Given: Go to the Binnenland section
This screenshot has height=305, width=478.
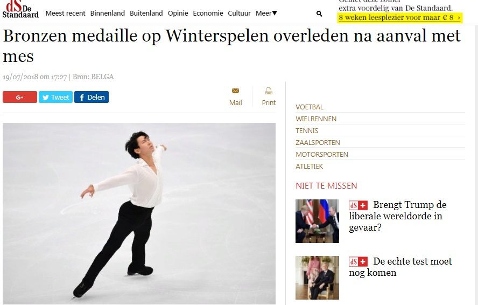Looking at the screenshot, I should coord(107,13).
